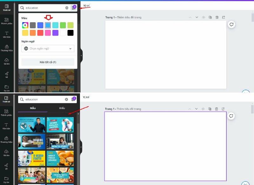Image resolution: width=254 pixels, height=185 pixels.
Task: Click Tải lên upload icon in lower sidebar
Action: 7,153
